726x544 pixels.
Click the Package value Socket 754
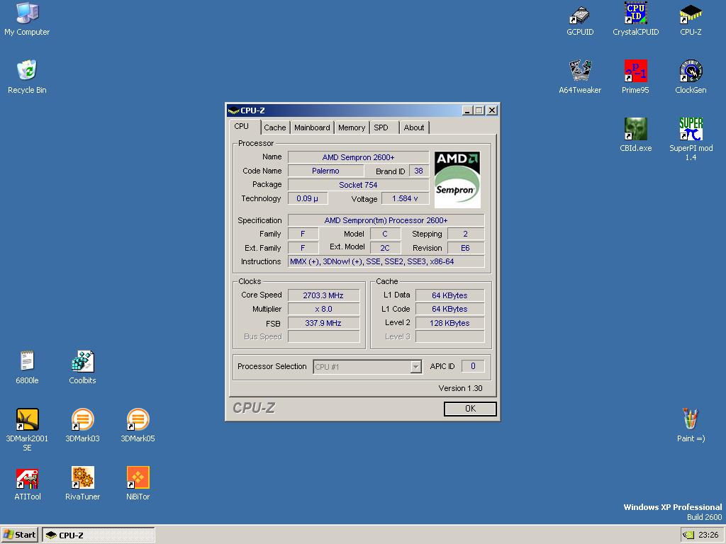358,185
